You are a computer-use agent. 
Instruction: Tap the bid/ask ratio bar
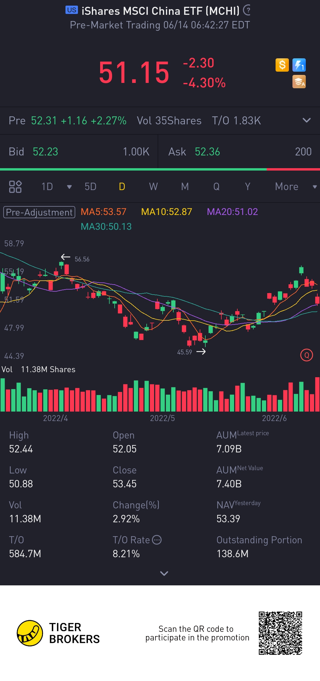[x=160, y=169]
